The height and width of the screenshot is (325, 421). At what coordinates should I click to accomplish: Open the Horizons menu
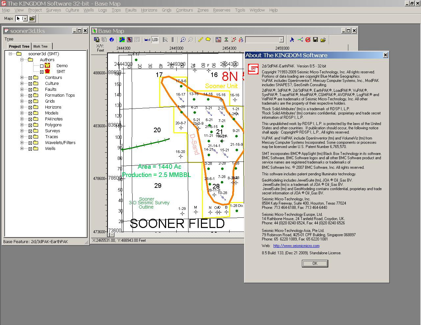pyautogui.click(x=149, y=10)
